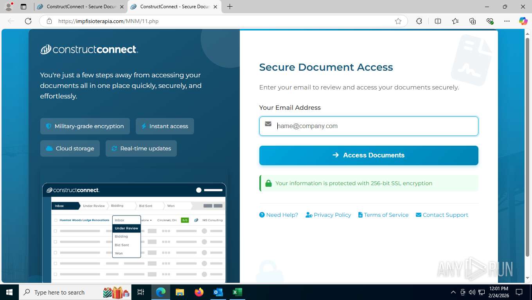The height and width of the screenshot is (300, 532).
Task: Open the Contact Support link
Action: (442, 215)
